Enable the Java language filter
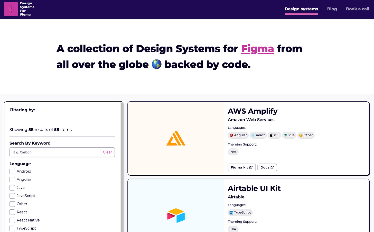This screenshot has height=232, width=374. [x=12, y=188]
